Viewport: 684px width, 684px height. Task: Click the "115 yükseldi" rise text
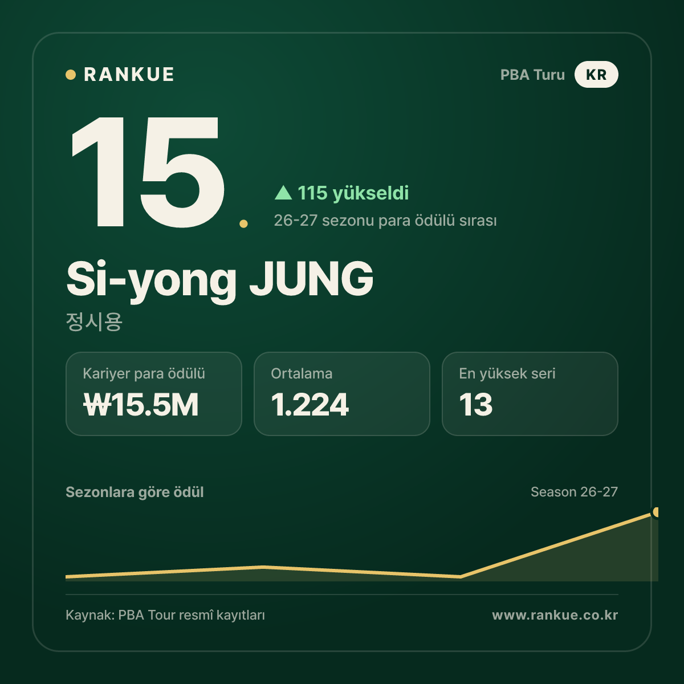[353, 193]
